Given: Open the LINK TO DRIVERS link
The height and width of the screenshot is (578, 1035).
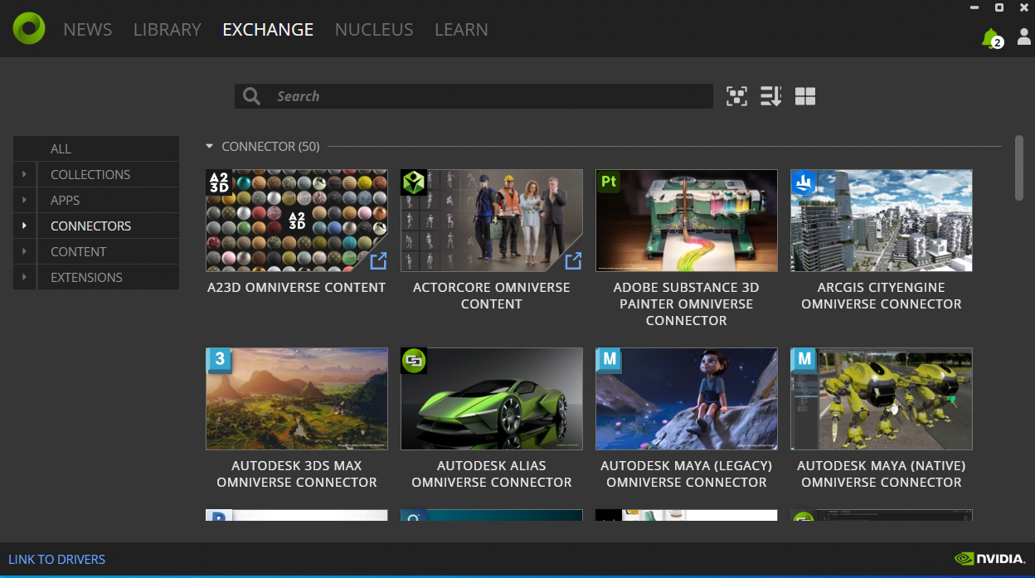Looking at the screenshot, I should 57,560.
